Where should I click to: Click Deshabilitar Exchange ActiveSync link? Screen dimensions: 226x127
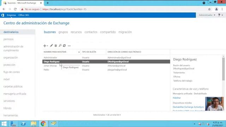pyautogui.click(x=188, y=107)
